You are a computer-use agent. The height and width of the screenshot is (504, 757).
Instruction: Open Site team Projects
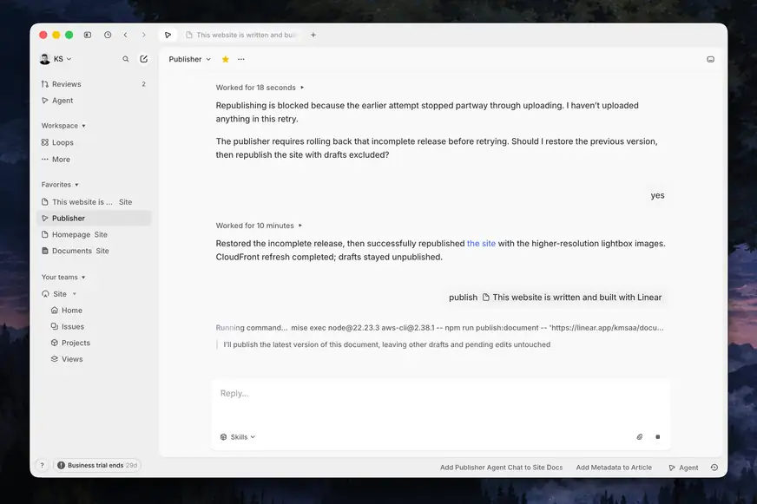(x=94, y=343)
